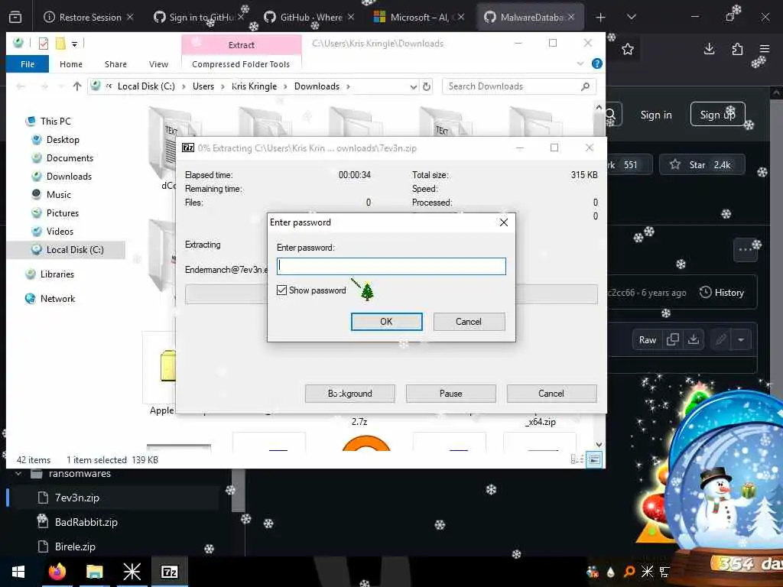Image resolution: width=783 pixels, height=587 pixels.
Task: Refresh the Downloads folder view
Action: 427,86
